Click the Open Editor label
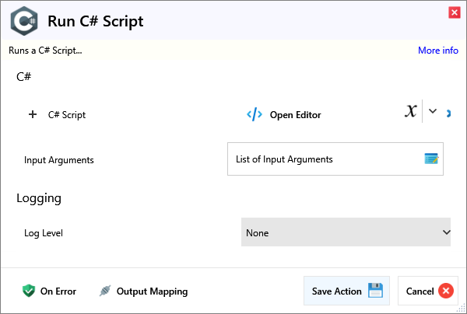467x314 pixels. point(295,115)
